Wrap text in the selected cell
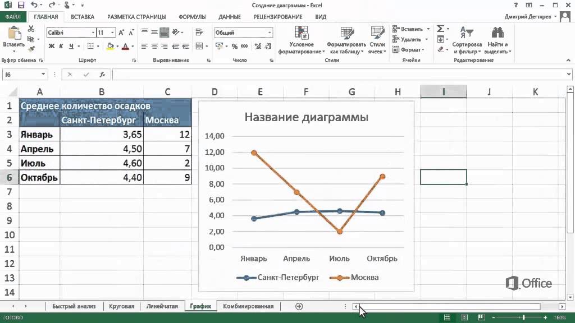Viewport: 575px width, 323px height. tap(199, 33)
